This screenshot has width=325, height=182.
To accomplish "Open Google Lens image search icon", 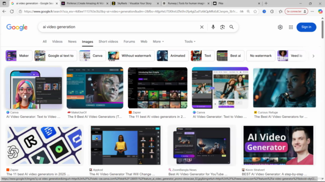I will (x=222, y=27).
